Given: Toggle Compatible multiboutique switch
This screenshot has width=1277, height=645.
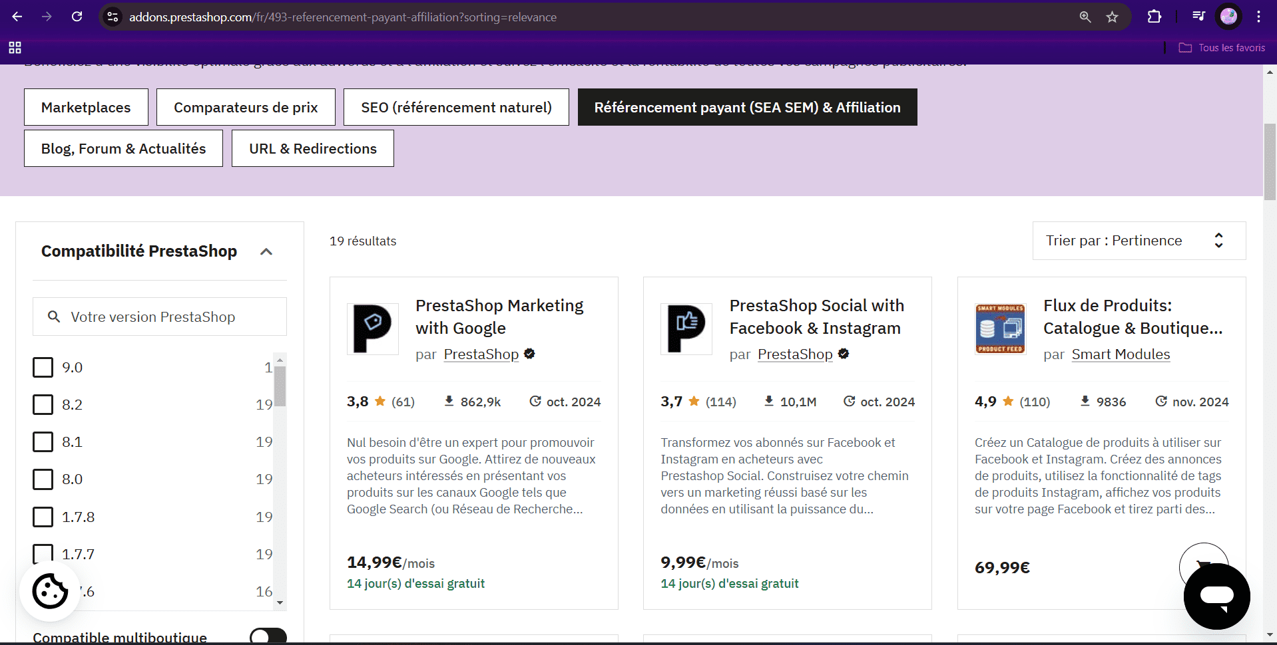Looking at the screenshot, I should point(268,636).
